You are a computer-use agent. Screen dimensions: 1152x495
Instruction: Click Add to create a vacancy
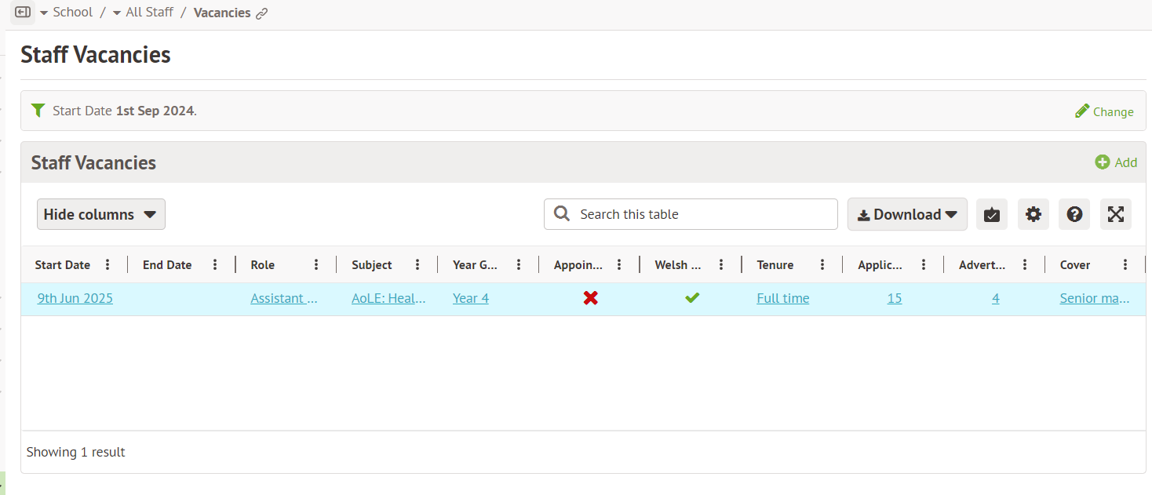click(x=1116, y=162)
